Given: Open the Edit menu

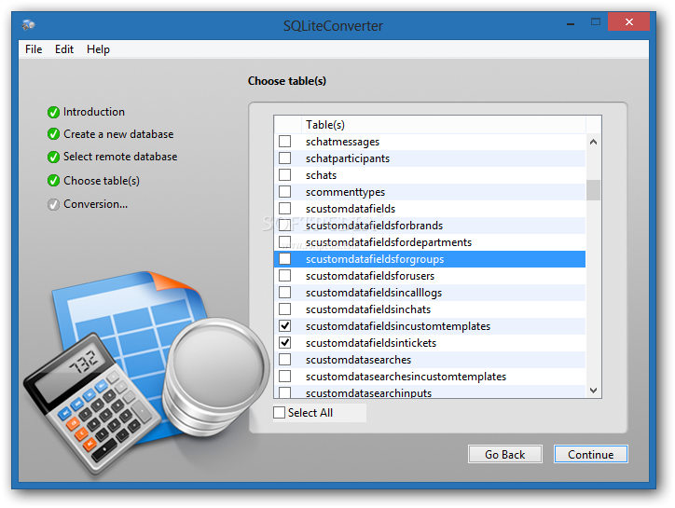Looking at the screenshot, I should (64, 49).
